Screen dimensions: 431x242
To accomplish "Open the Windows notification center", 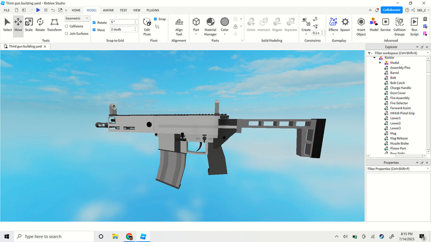I will [422, 237].
